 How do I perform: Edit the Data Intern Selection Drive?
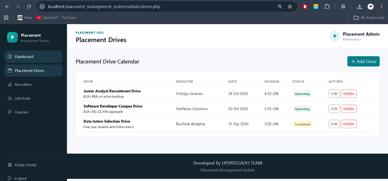[x=334, y=124]
